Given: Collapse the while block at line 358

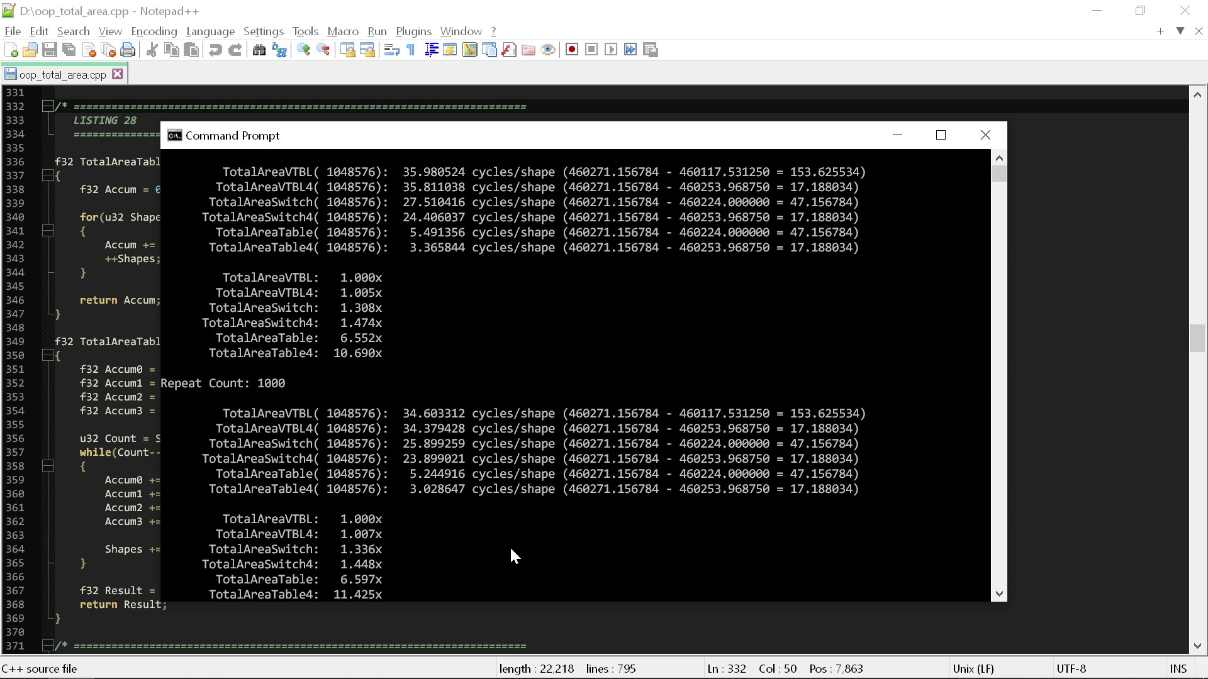Looking at the screenshot, I should coord(47,466).
